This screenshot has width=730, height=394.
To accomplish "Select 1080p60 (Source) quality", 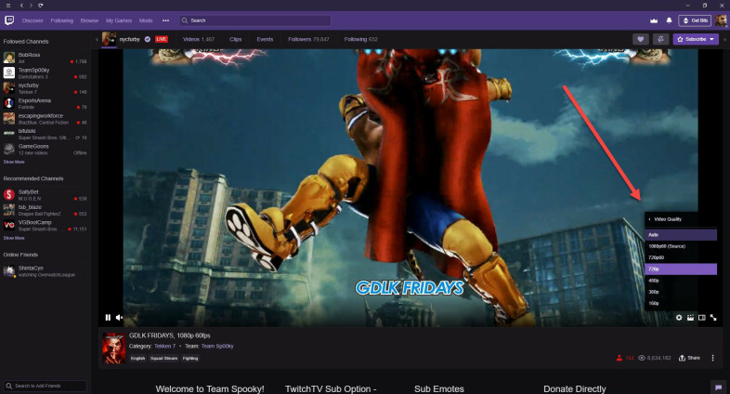I will tap(681, 246).
